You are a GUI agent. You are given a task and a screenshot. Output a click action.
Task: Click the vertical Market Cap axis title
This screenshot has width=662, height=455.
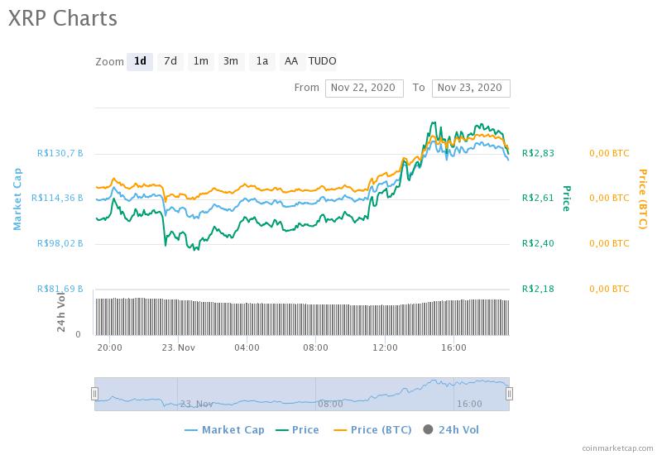[17, 199]
